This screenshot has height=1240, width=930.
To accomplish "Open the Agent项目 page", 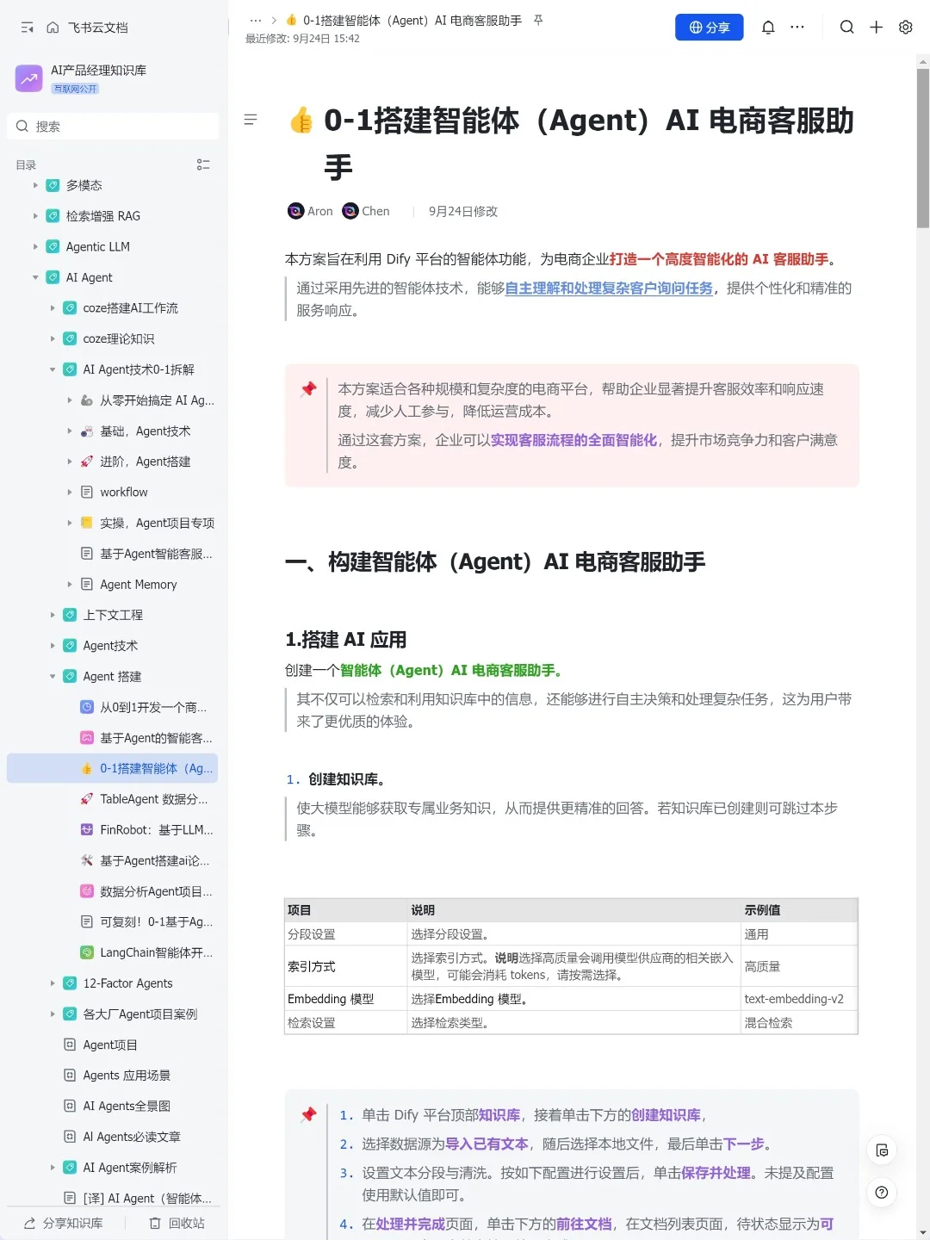I will [110, 1045].
